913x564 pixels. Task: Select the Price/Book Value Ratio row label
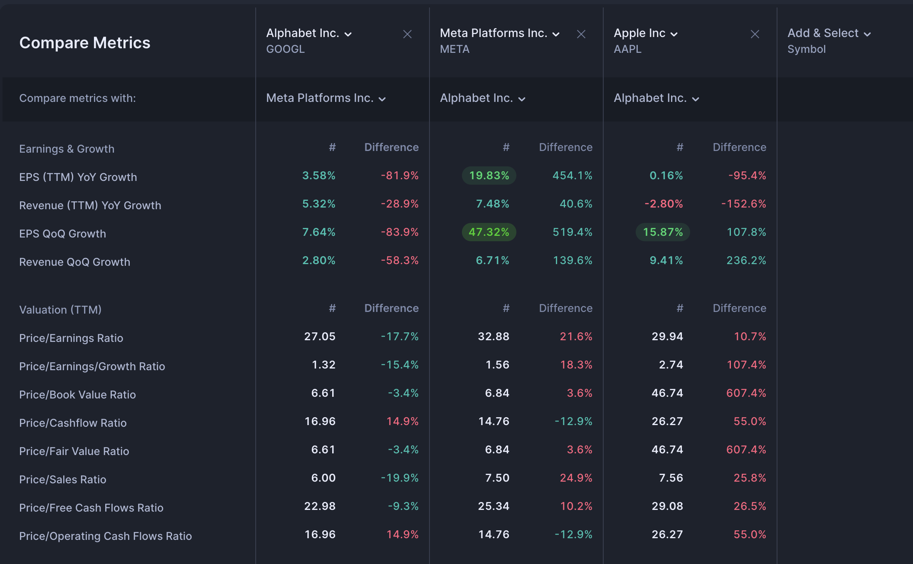tap(78, 395)
